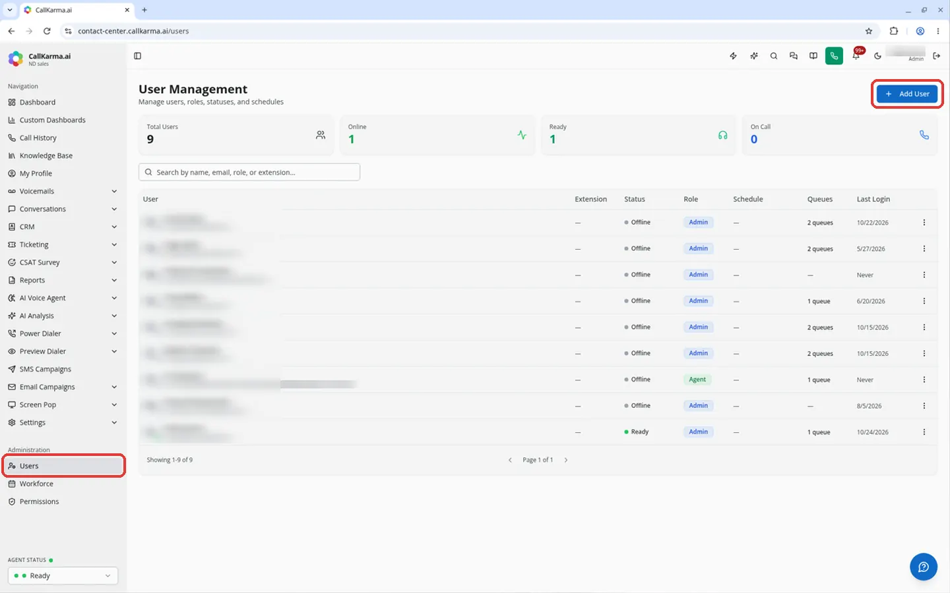This screenshot has height=593, width=950.
Task: Open SMS Campaigns page
Action: click(63, 369)
